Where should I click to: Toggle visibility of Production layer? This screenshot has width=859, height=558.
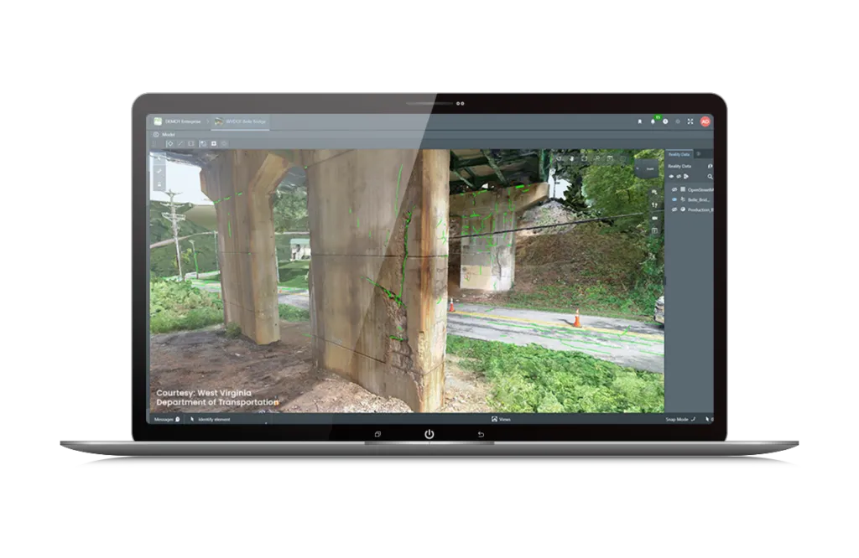click(673, 209)
